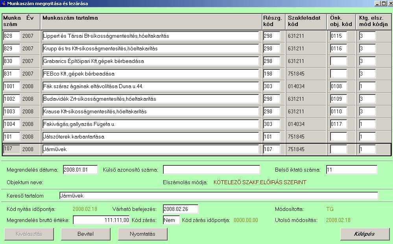Click the Játszóterek karbantartása description field
Screen dimensions: 393x244
pos(151,137)
